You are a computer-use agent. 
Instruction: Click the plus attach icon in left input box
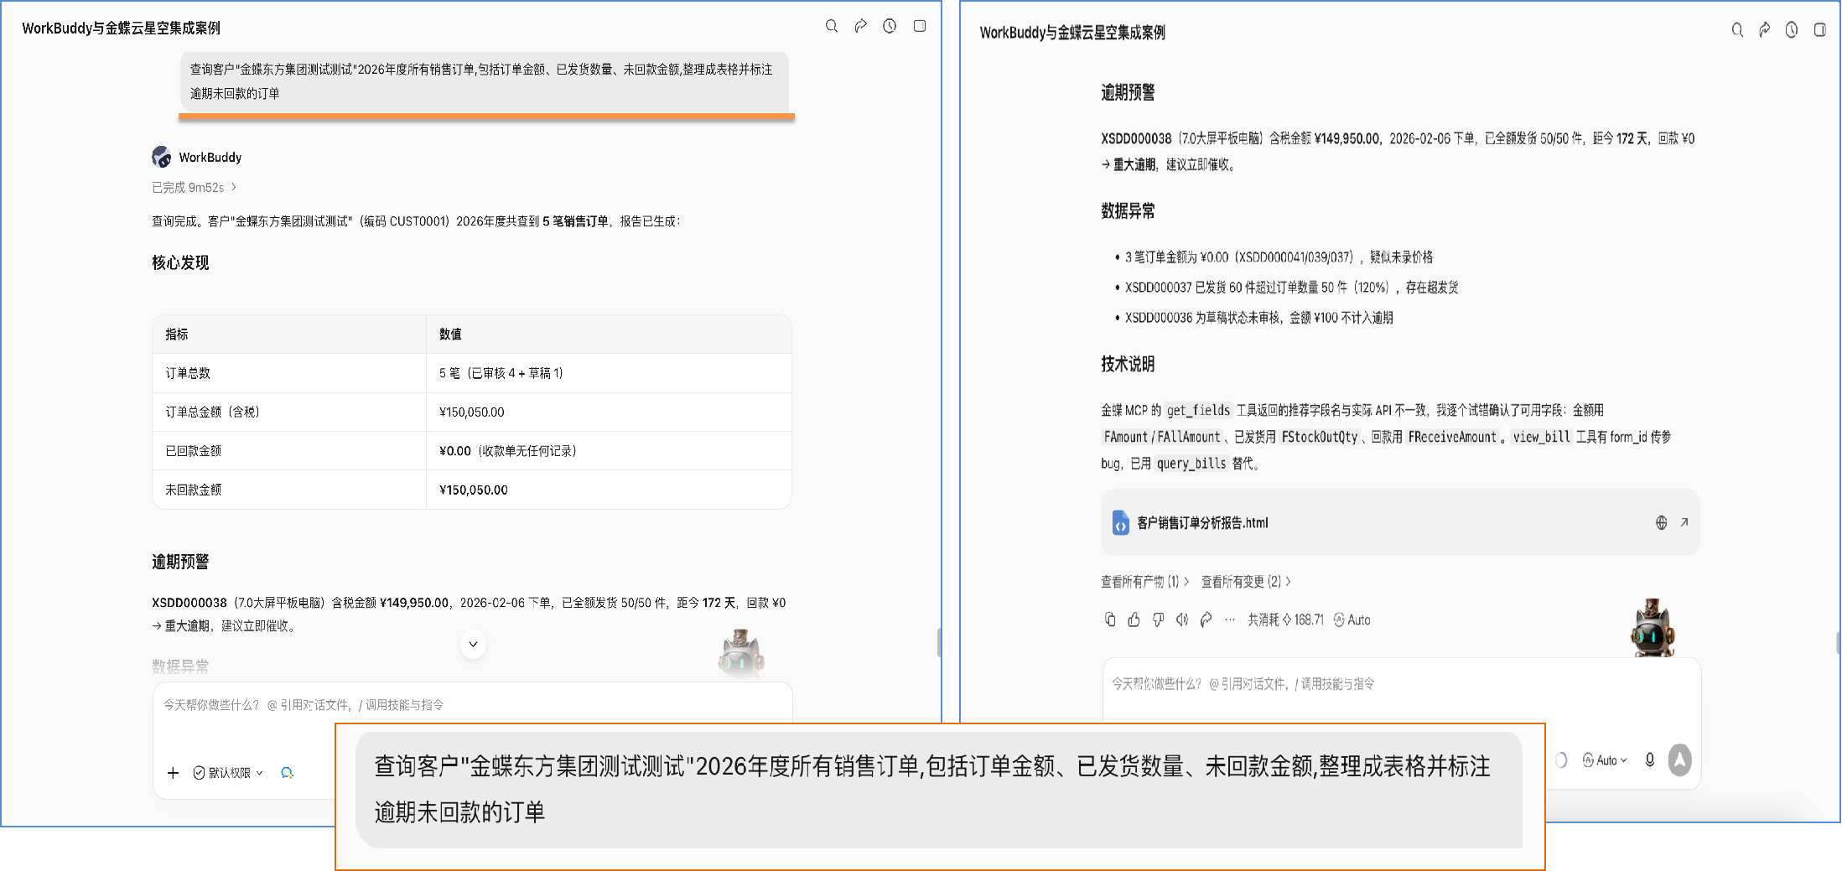click(173, 773)
